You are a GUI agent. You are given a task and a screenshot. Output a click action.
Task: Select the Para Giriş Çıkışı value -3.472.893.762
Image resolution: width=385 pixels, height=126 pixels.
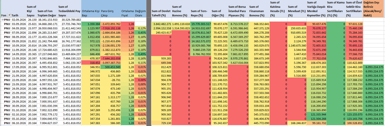click(110, 24)
